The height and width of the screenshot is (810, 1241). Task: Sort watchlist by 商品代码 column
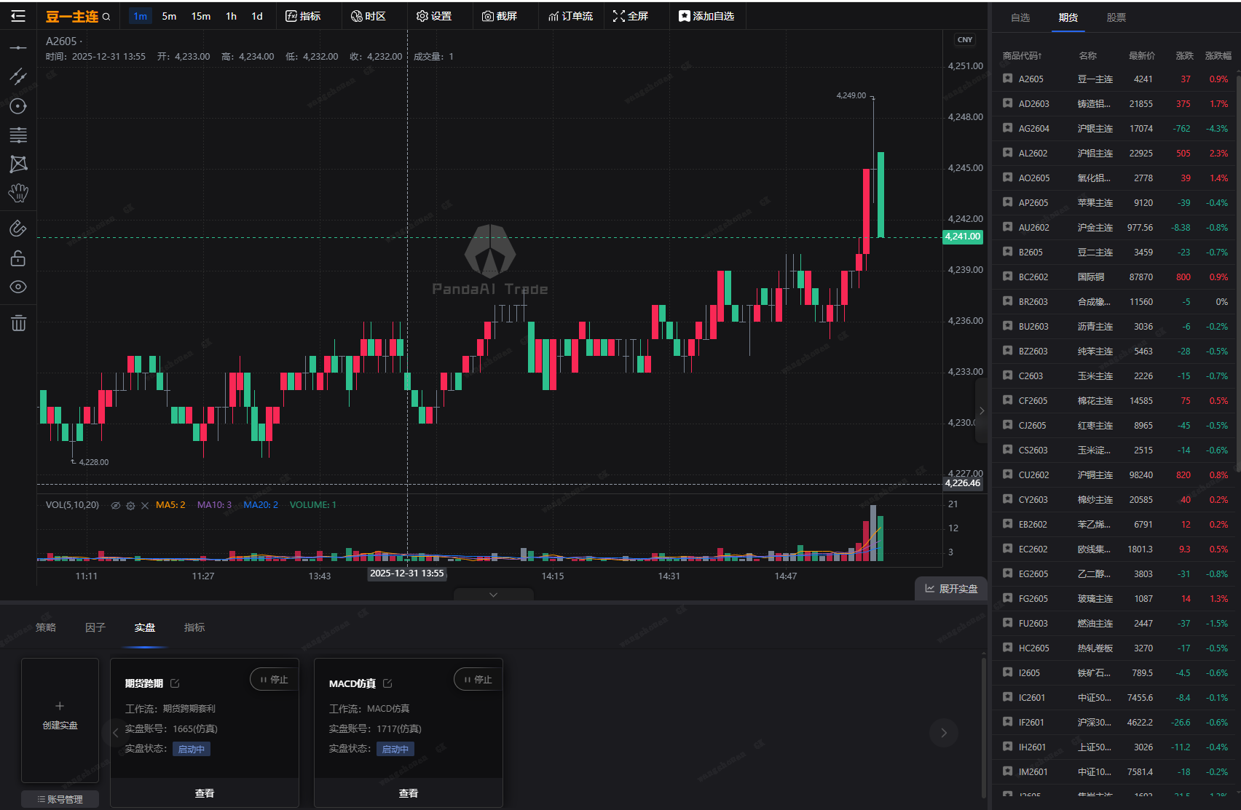point(1022,56)
